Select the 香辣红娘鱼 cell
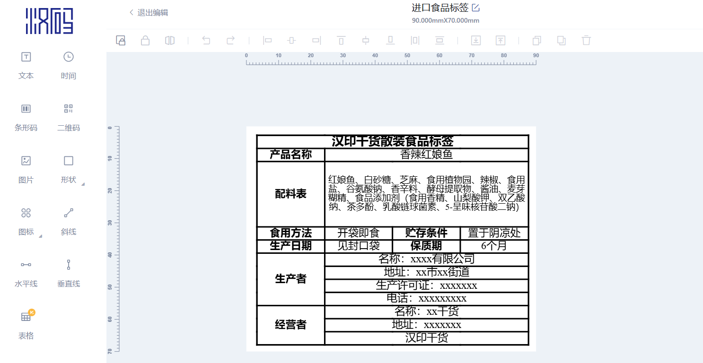The height and width of the screenshot is (363, 703). tap(426, 155)
